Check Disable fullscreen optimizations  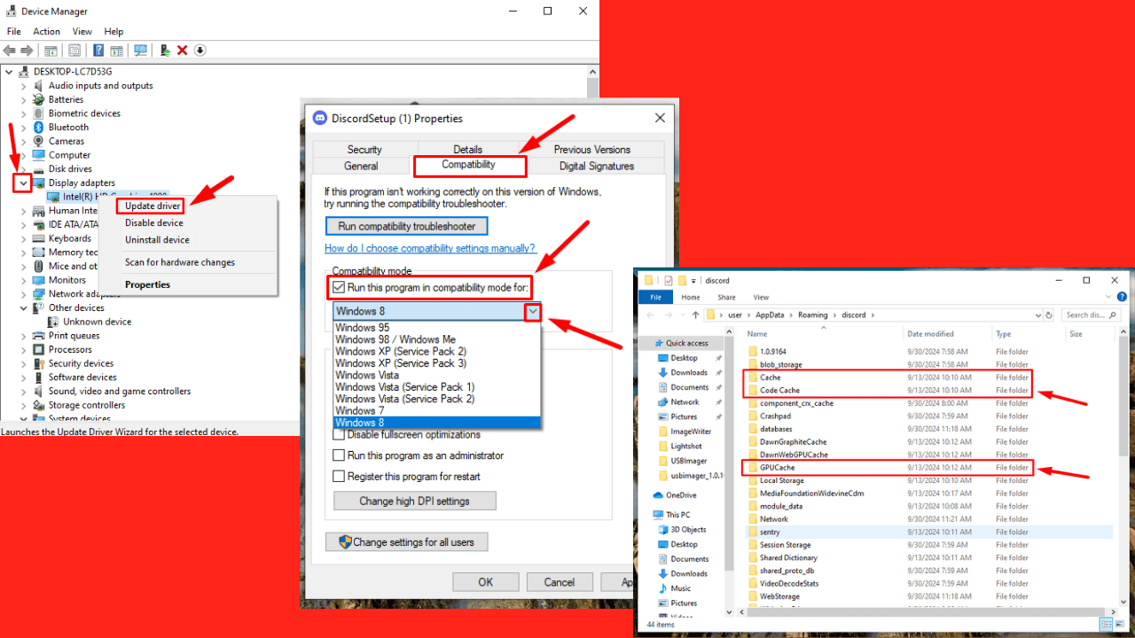point(338,434)
